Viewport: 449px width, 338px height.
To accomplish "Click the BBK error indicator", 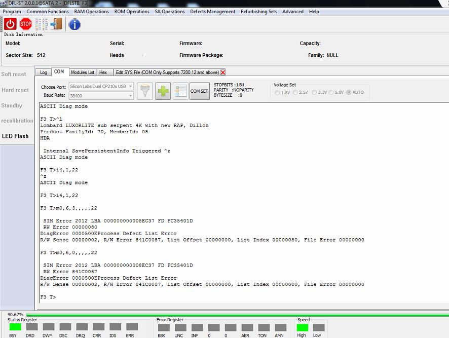I will [x=164, y=327].
